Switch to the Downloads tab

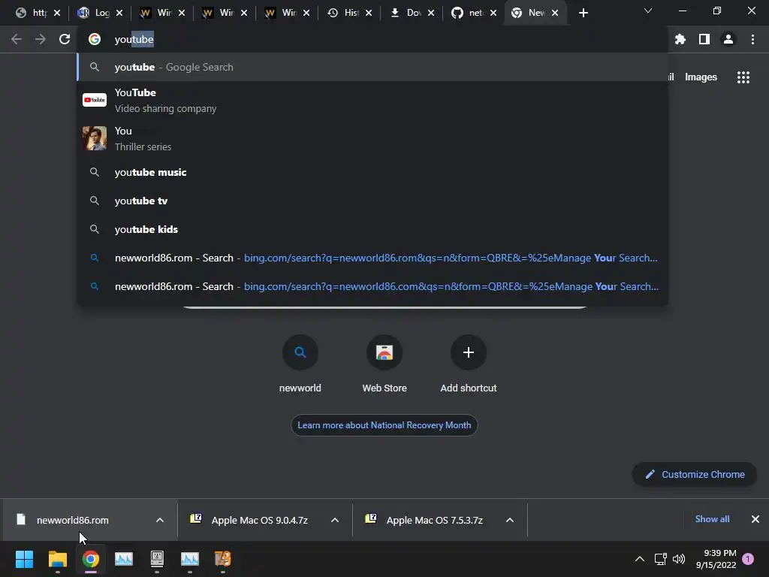pyautogui.click(x=407, y=13)
